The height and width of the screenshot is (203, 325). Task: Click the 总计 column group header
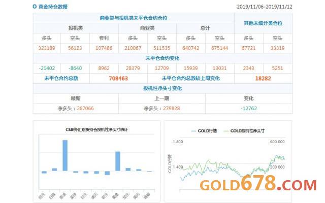tap(205, 28)
